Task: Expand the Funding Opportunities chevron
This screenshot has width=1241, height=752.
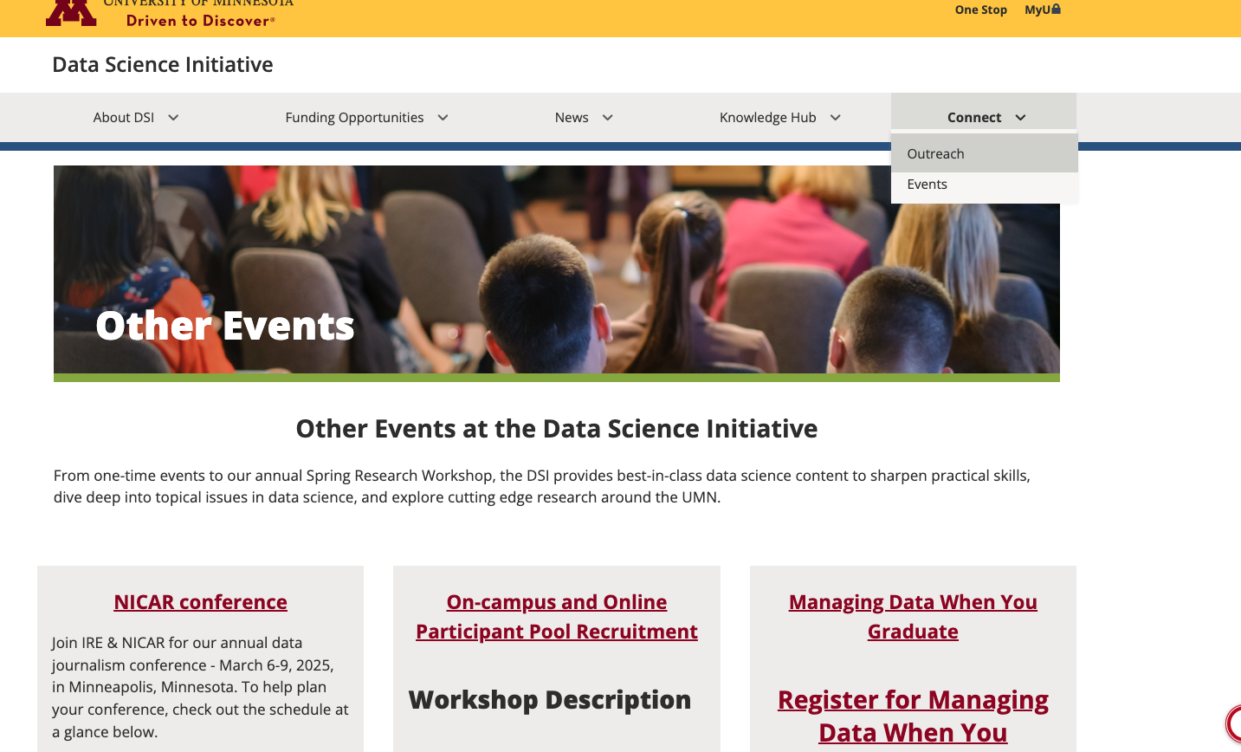Action: pyautogui.click(x=443, y=118)
